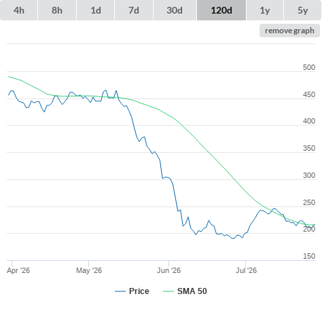Click the Jul '26 axis label
Image resolution: width=322 pixels, height=309 pixels.
(x=246, y=270)
